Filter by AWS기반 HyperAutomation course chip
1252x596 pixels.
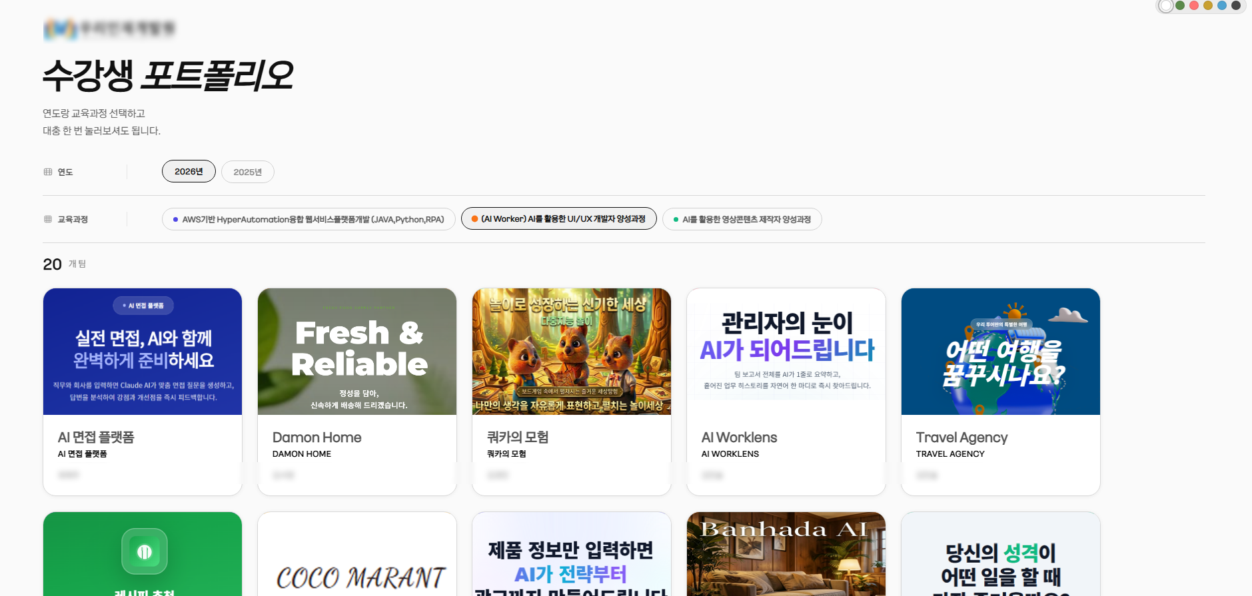tap(309, 219)
